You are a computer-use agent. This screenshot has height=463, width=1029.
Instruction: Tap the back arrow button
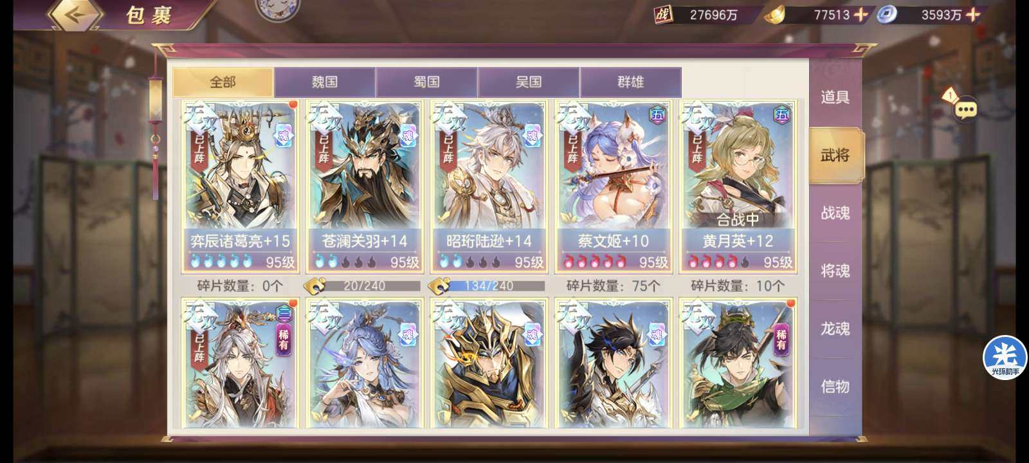(x=76, y=14)
